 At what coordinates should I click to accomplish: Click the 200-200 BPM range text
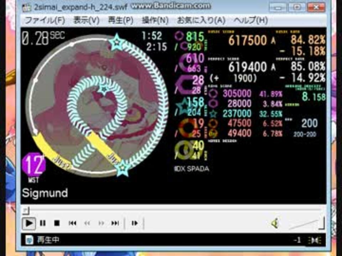[x=305, y=134]
